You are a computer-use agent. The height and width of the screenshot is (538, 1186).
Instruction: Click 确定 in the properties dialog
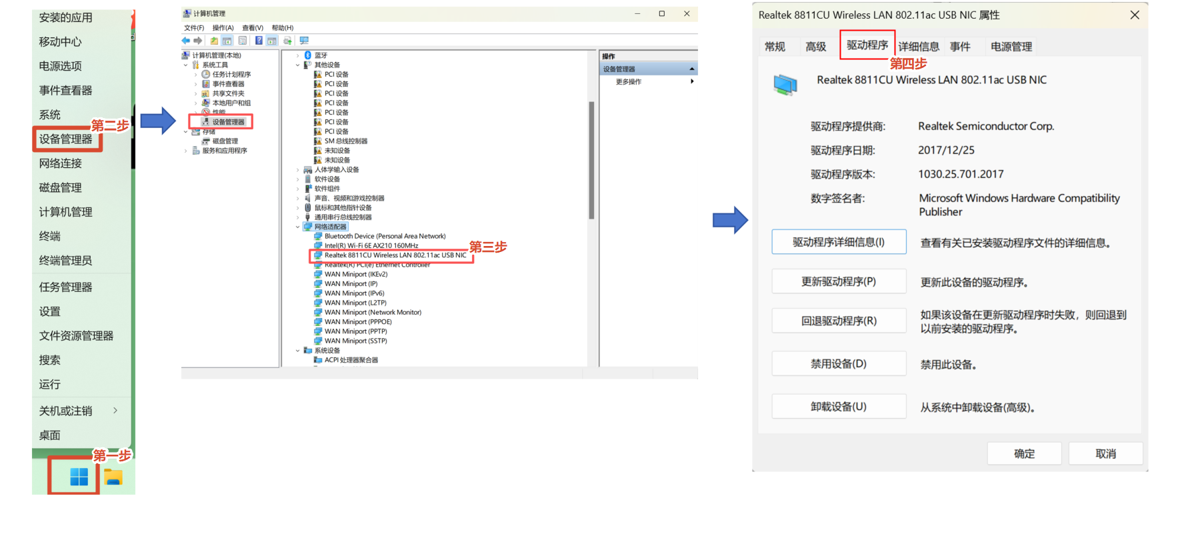click(1024, 454)
